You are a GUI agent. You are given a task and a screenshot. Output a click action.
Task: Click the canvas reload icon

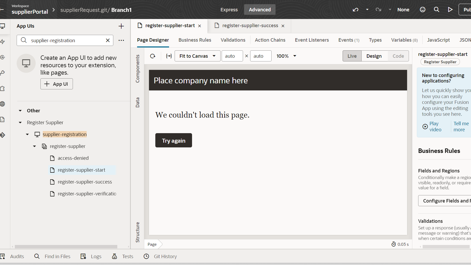click(153, 56)
